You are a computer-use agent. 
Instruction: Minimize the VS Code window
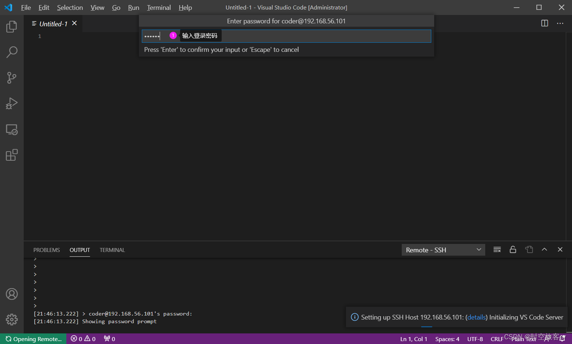point(517,7)
